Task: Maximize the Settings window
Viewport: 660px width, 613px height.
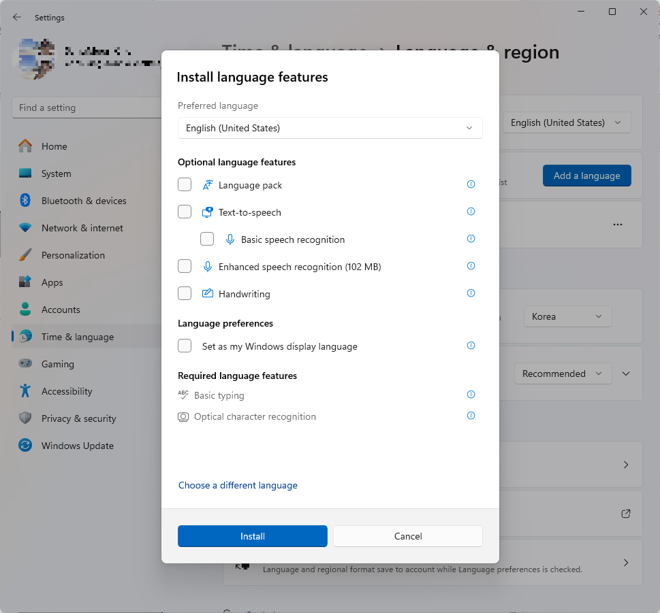Action: [x=612, y=12]
